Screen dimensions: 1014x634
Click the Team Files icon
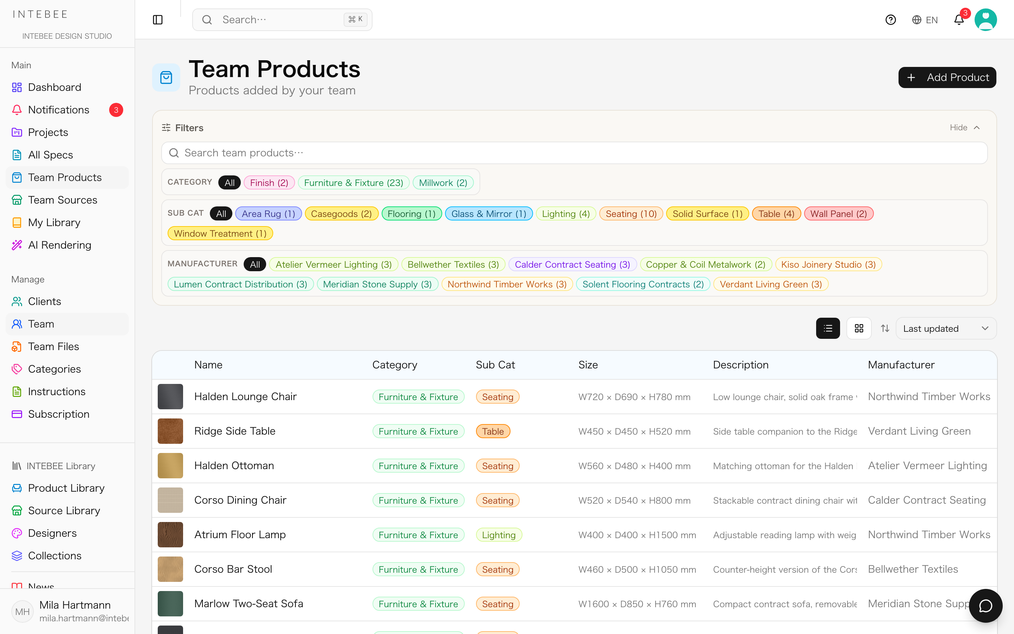(17, 347)
